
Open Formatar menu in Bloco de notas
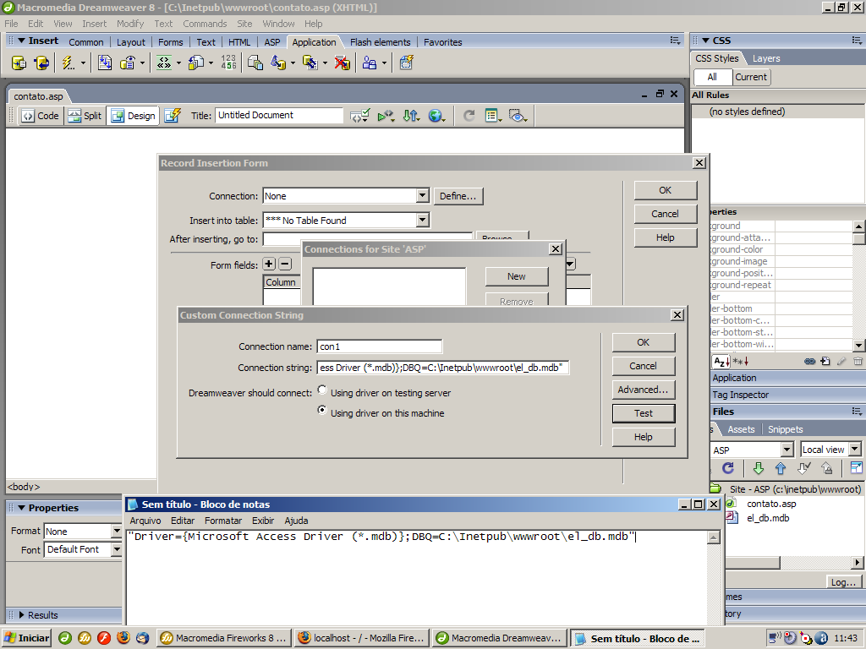pos(223,521)
